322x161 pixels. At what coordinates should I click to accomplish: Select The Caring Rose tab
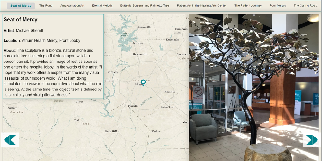click(304, 6)
